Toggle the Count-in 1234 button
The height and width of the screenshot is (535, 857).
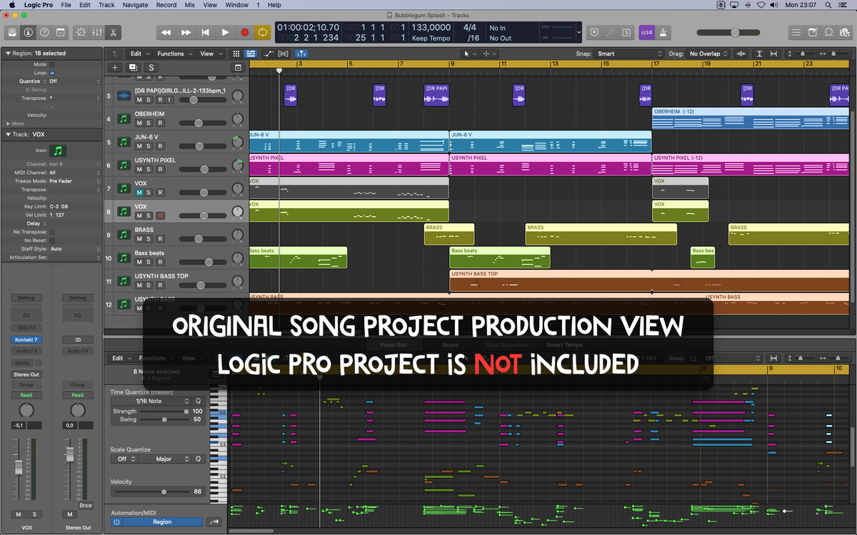[646, 32]
